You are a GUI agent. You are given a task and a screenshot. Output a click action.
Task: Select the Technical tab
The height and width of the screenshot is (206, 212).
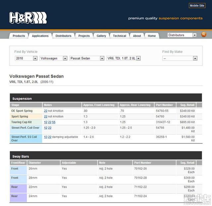point(120,36)
